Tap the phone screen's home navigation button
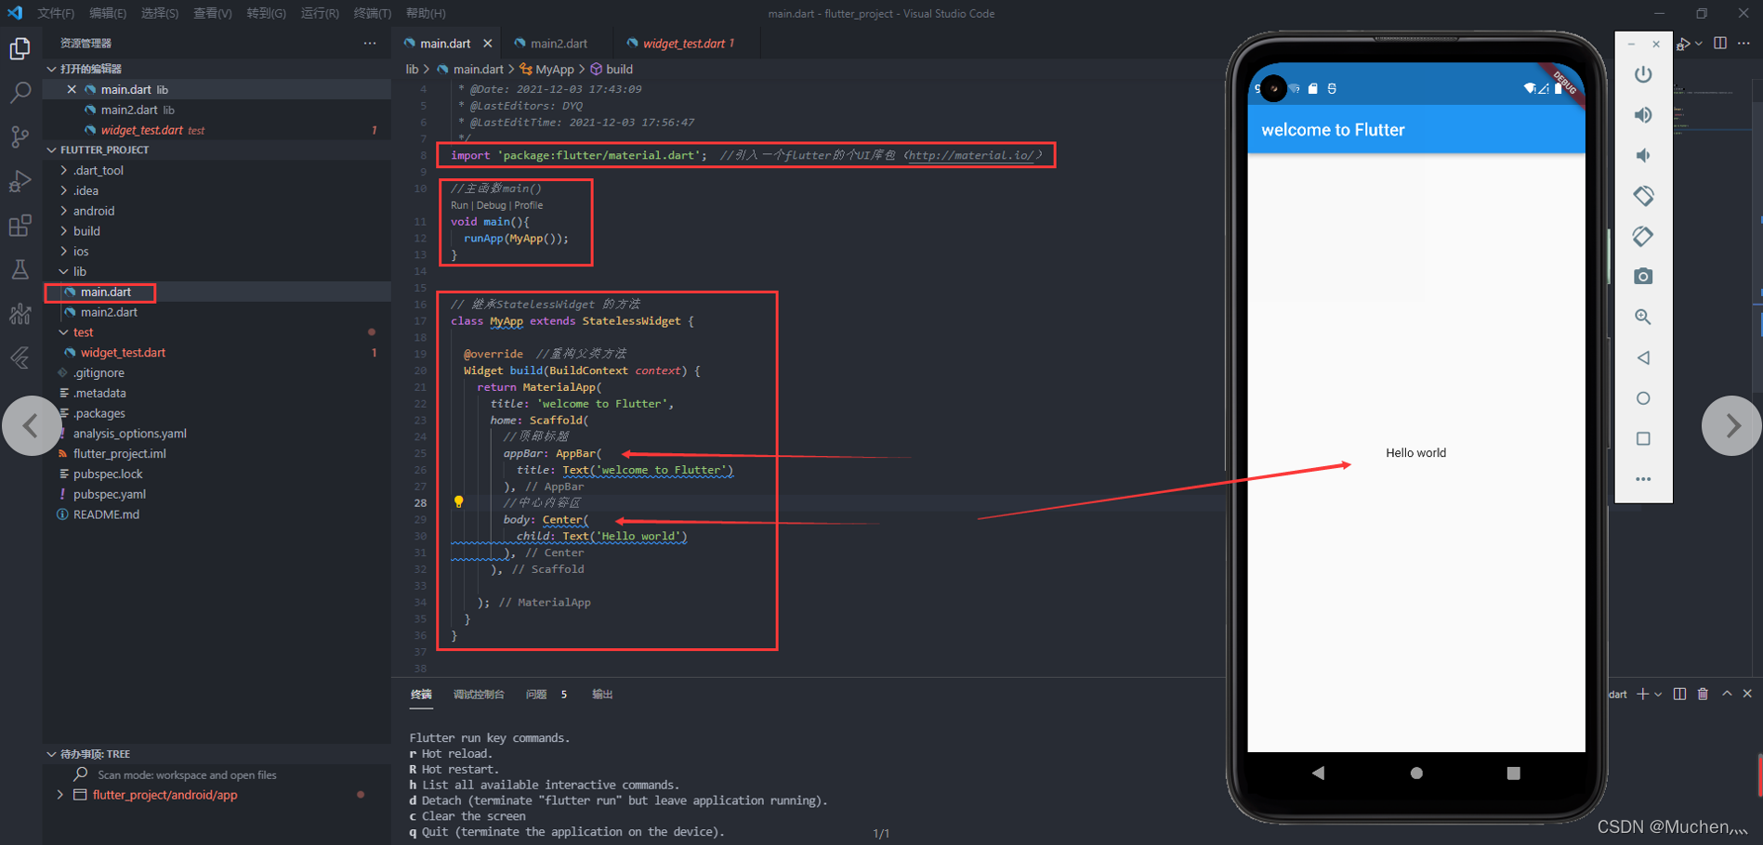Viewport: 1763px width, 845px height. (x=1416, y=773)
